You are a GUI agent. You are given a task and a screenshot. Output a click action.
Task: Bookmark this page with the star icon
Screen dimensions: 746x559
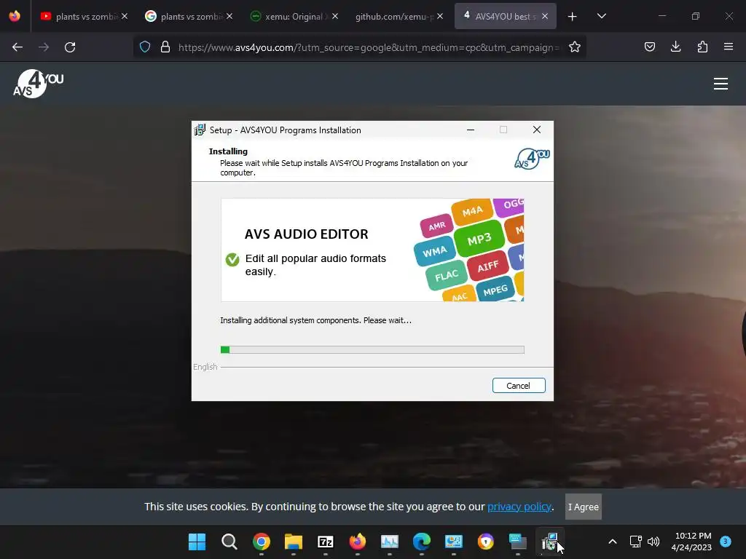click(575, 47)
